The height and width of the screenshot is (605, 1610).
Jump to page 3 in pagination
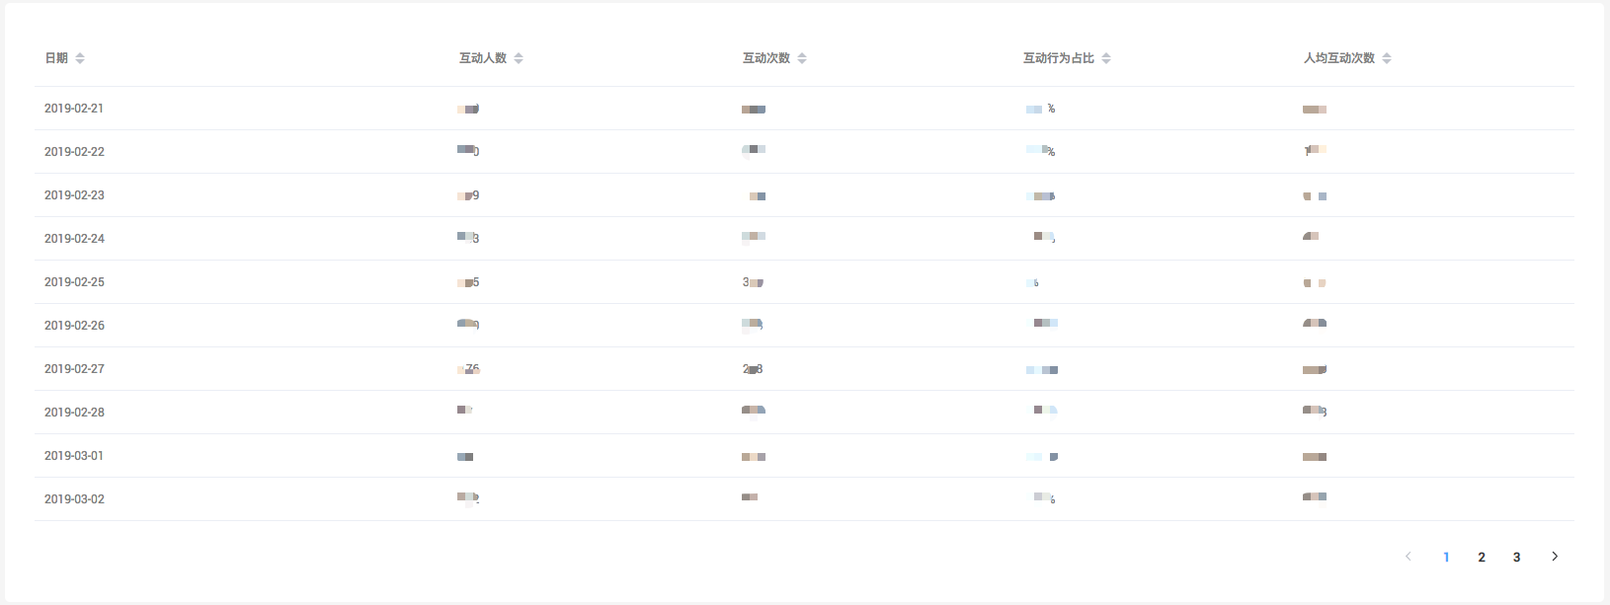tap(1517, 558)
